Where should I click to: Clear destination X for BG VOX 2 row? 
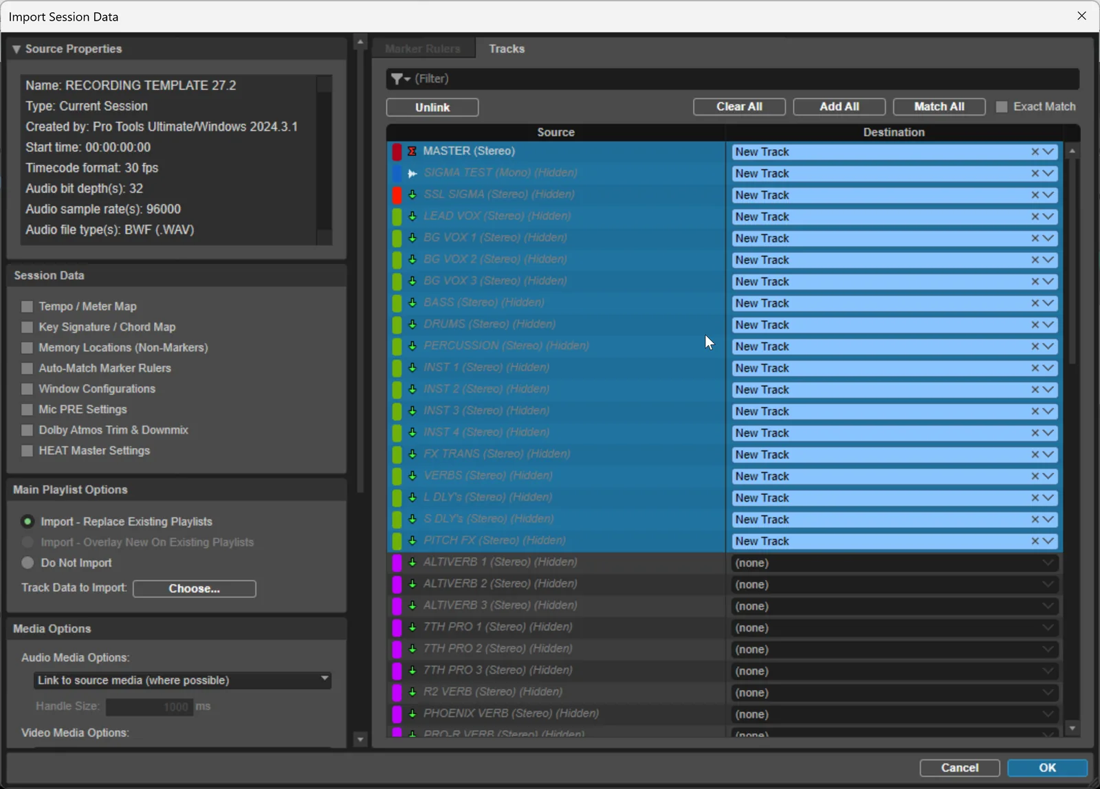click(x=1035, y=260)
